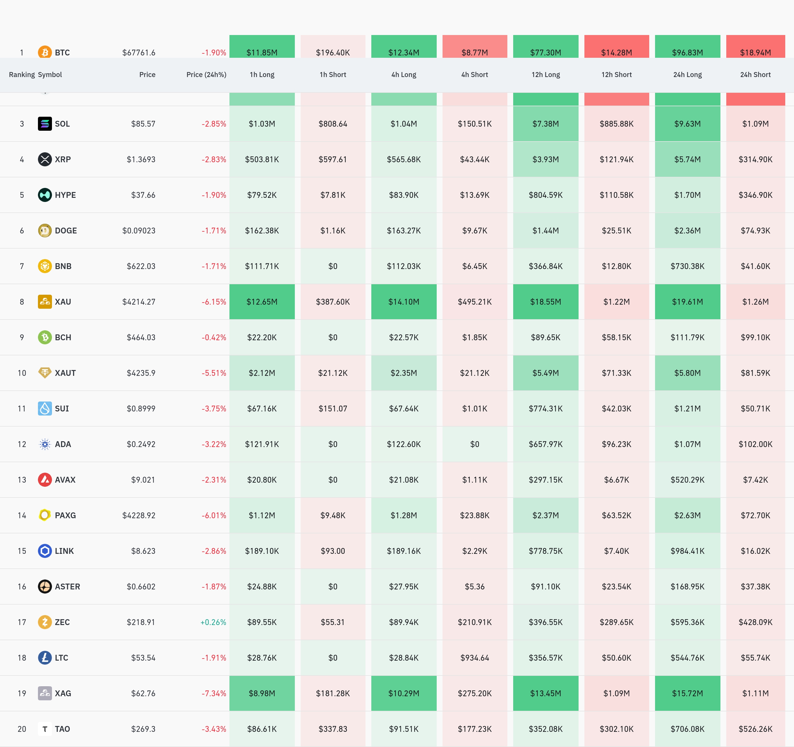Image resolution: width=794 pixels, height=747 pixels.
Task: Click the TAO symbol name
Action: tap(62, 729)
